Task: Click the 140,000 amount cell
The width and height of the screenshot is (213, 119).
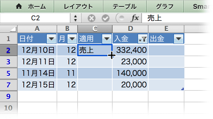Action: tap(131, 73)
